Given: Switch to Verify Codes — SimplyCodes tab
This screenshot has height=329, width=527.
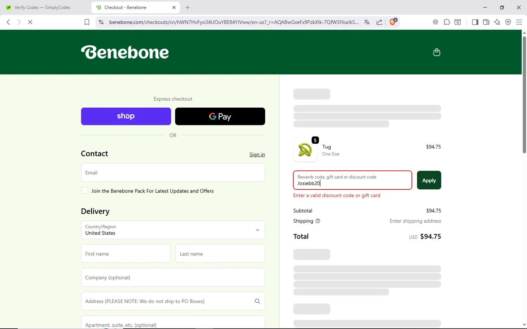Looking at the screenshot, I should [x=43, y=7].
